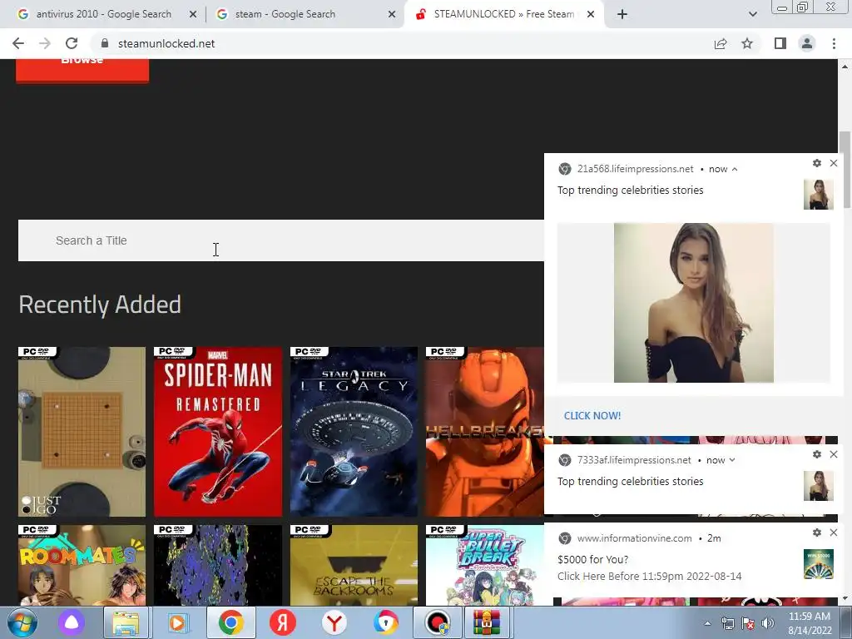The height and width of the screenshot is (639, 852).
Task: Dismiss the informationvine.com notification
Action: pos(834,532)
